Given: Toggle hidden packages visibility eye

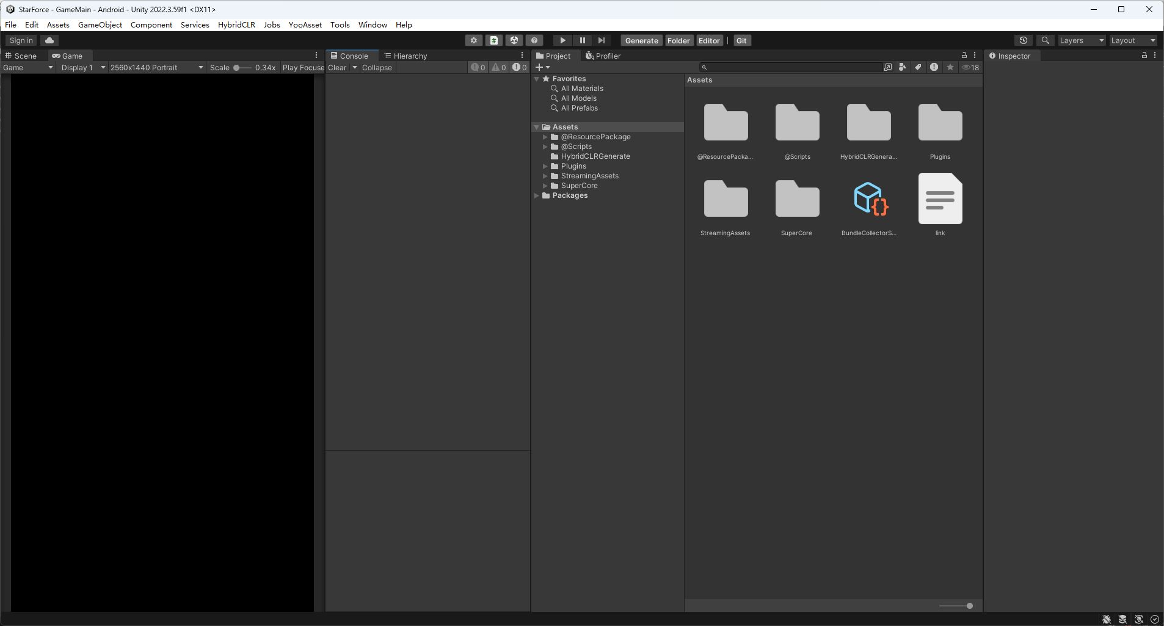Looking at the screenshot, I should pos(970,67).
